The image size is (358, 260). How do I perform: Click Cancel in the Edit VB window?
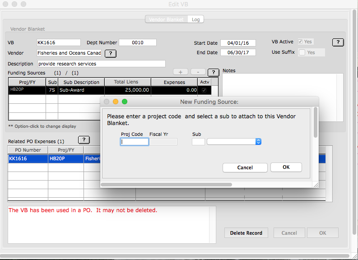click(289, 233)
